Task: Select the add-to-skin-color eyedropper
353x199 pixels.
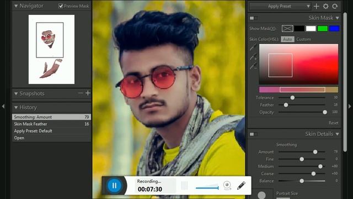Action: 253,57
